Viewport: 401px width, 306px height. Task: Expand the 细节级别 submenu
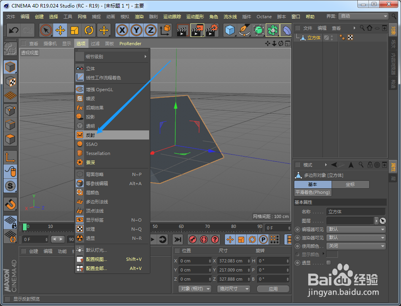(x=112, y=57)
